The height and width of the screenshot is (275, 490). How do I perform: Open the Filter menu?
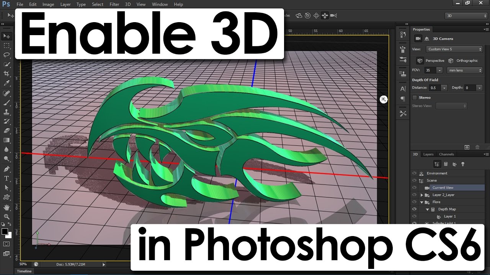[x=114, y=5]
